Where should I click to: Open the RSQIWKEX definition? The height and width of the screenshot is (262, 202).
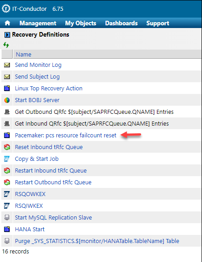click(29, 206)
